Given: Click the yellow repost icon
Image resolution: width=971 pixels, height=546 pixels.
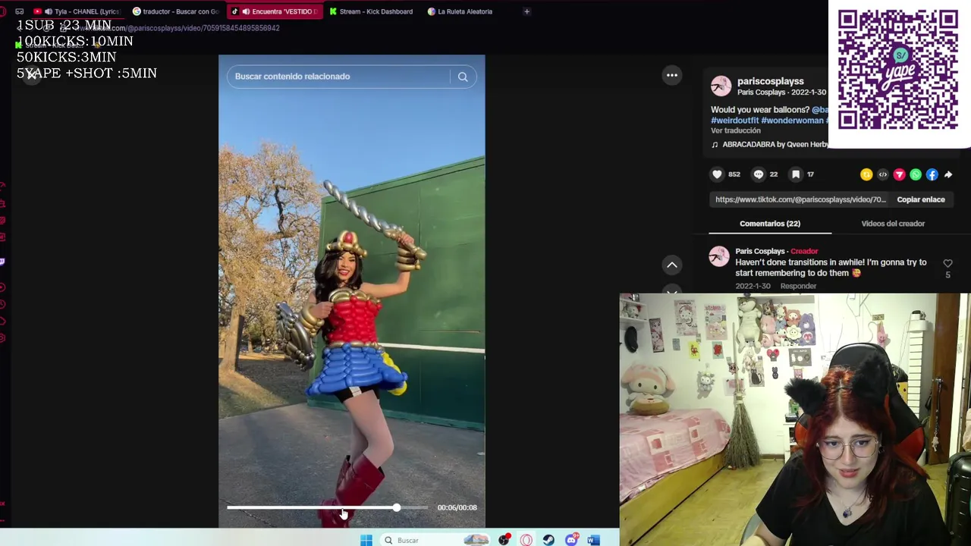Looking at the screenshot, I should [x=866, y=174].
